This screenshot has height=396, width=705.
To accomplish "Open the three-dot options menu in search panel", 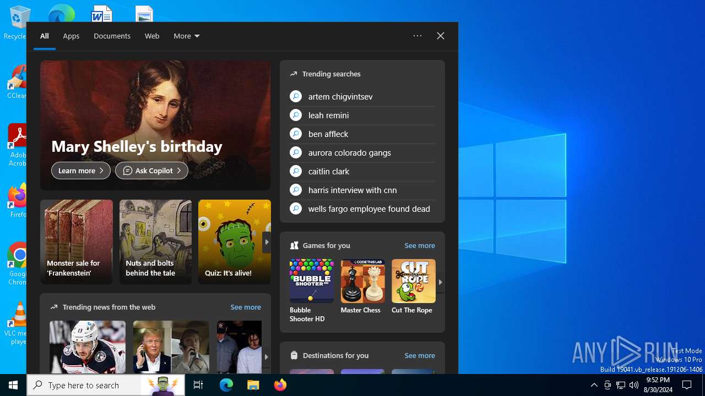I will pyautogui.click(x=417, y=36).
